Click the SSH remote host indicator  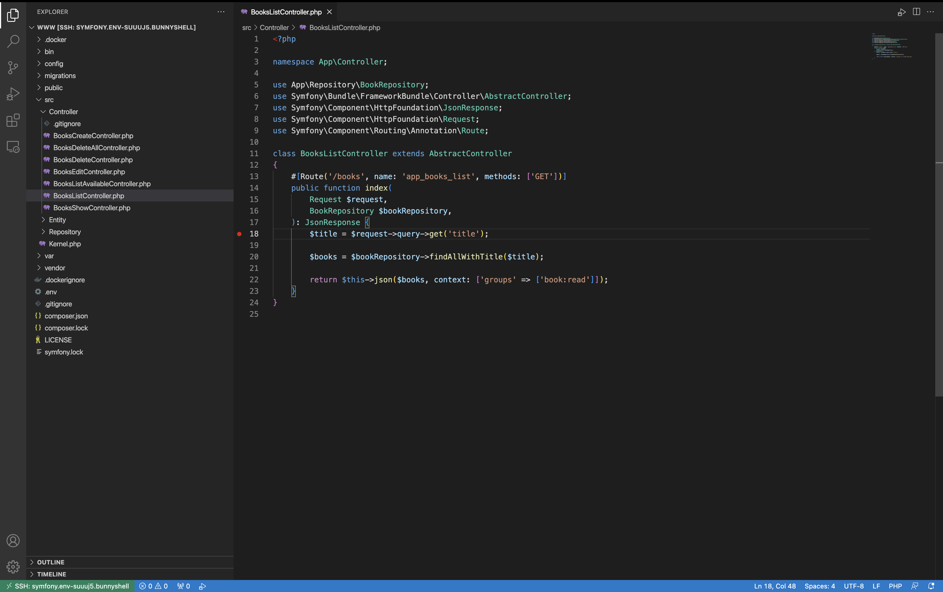67,586
